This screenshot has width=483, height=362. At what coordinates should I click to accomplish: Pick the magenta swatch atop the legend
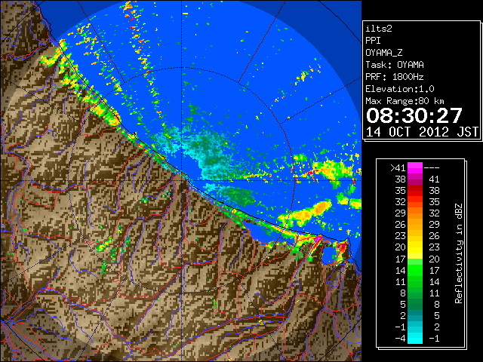pyautogui.click(x=415, y=167)
